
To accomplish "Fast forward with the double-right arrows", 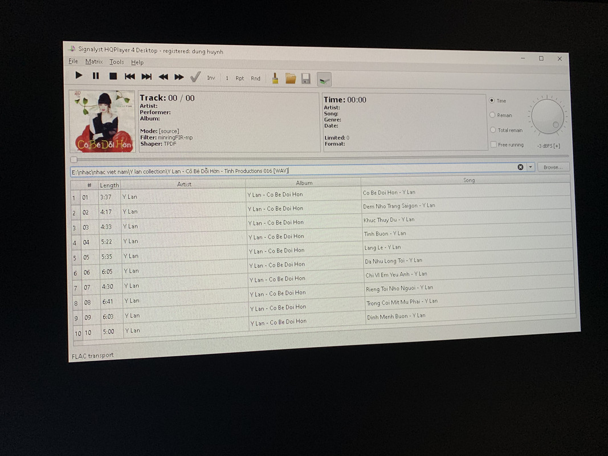I will (x=179, y=77).
